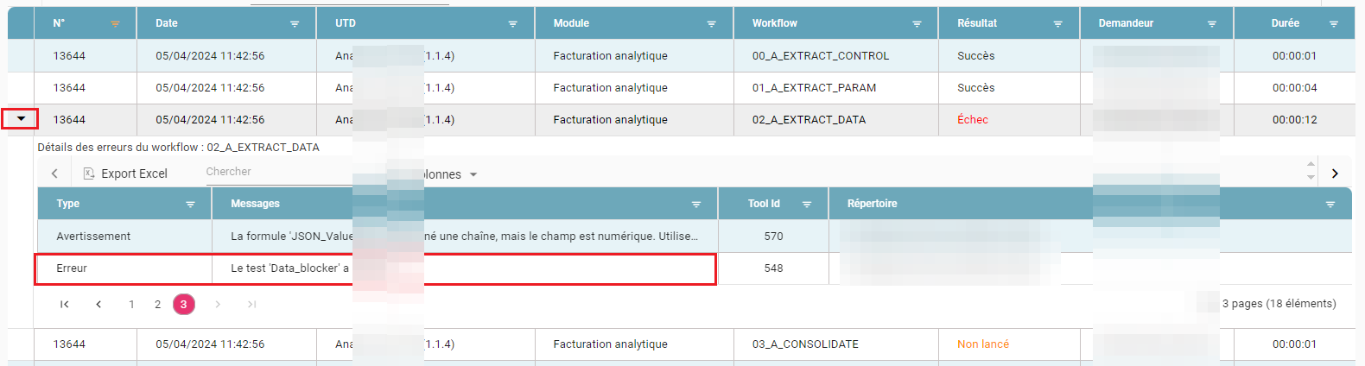
Task: Click the Détails des erreurs du workflow heading
Action: (x=178, y=148)
